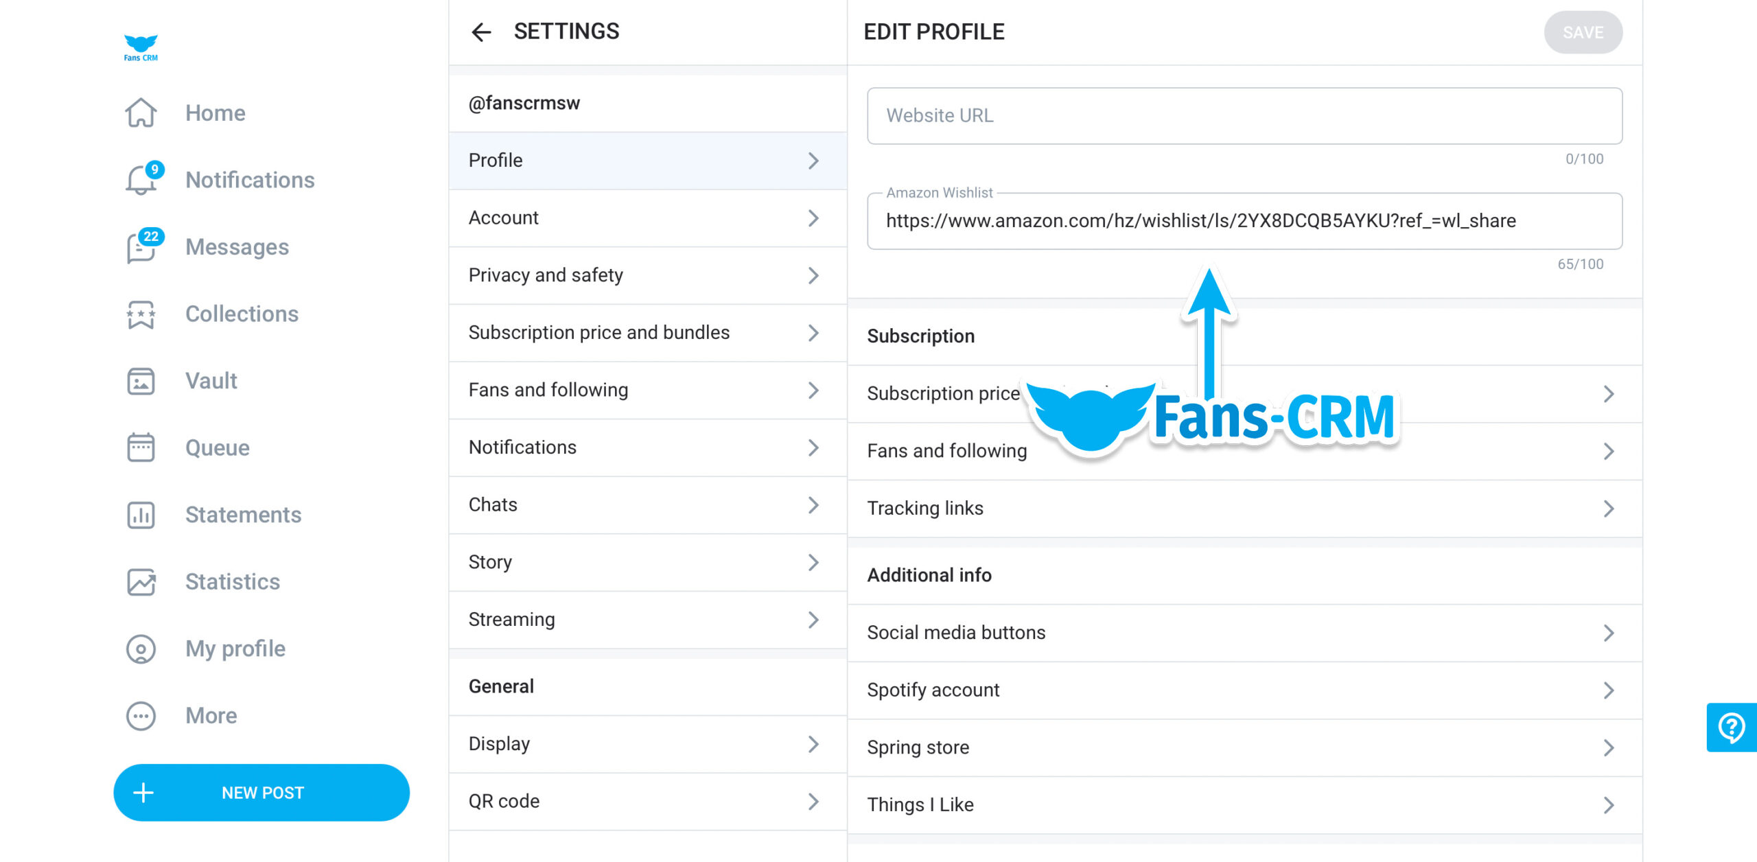Image resolution: width=1757 pixels, height=862 pixels.
Task: Click the Statistics graph icon
Action: click(141, 582)
